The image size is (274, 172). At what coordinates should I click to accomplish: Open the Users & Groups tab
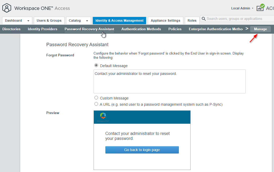49,21
